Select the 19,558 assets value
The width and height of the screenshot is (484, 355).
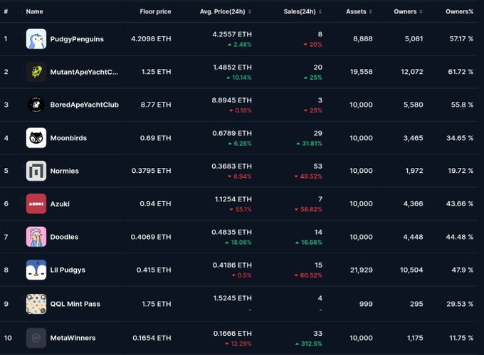(361, 72)
